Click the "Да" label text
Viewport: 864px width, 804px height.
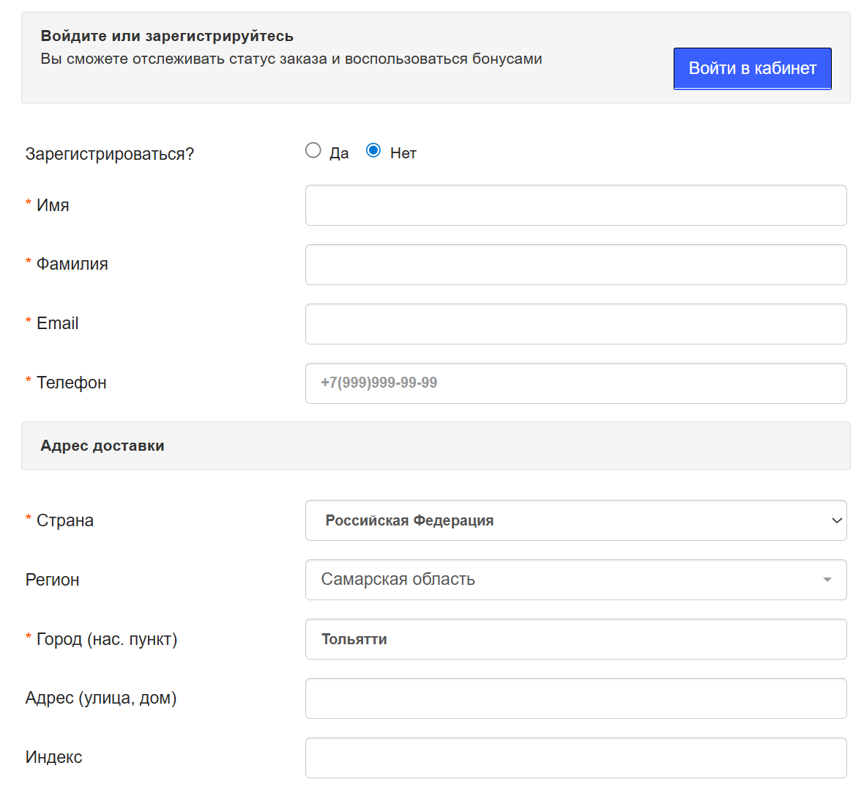[339, 153]
